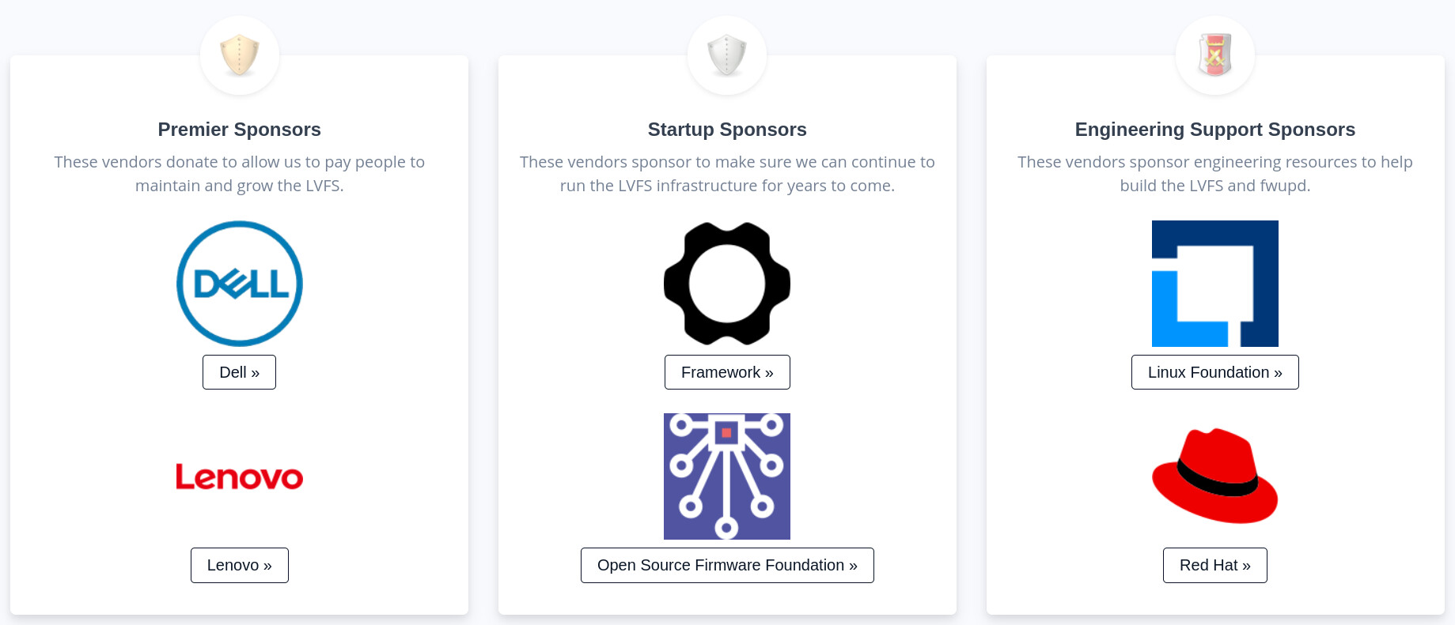Click the Dell logo image

coord(240,284)
